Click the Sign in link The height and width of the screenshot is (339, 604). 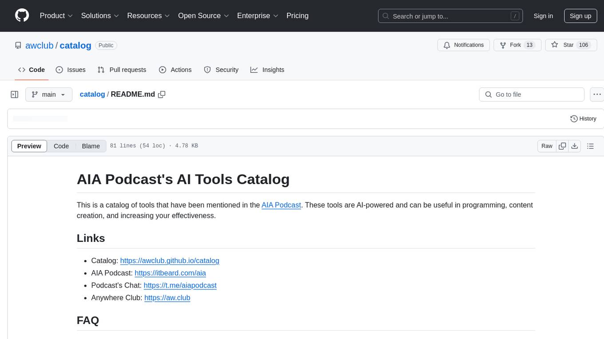pos(543,16)
